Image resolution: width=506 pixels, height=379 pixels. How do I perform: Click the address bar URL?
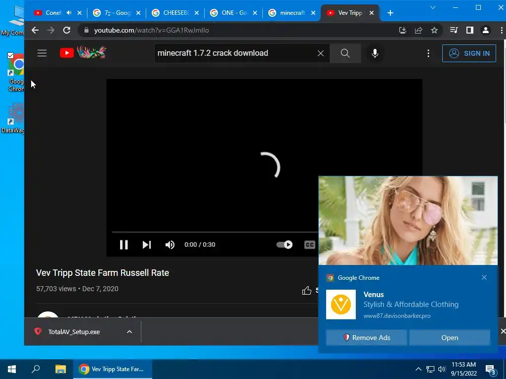151,30
